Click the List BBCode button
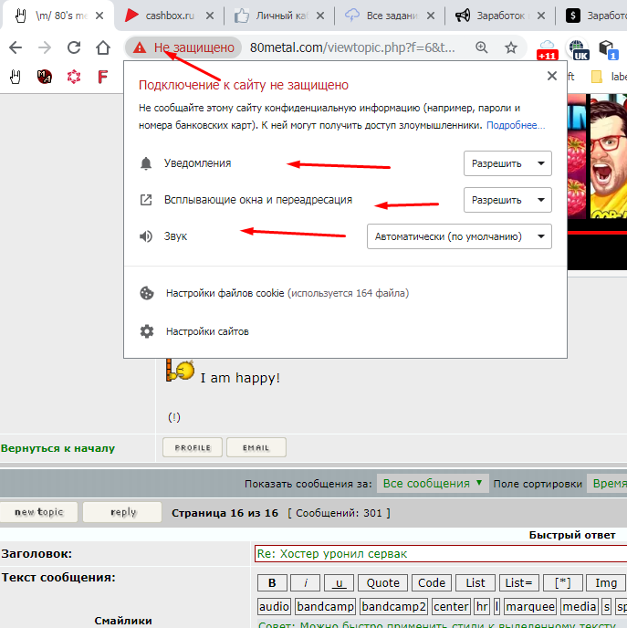The height and width of the screenshot is (628, 627). pos(475,582)
